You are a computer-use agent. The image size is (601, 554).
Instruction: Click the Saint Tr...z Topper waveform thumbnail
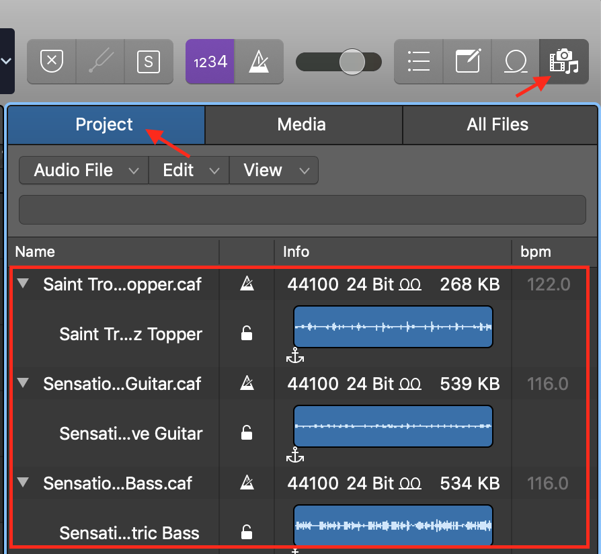pos(393,327)
